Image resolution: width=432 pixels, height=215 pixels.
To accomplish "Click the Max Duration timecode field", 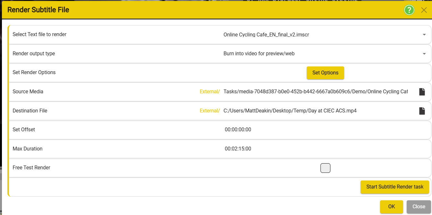I will pyautogui.click(x=238, y=149).
